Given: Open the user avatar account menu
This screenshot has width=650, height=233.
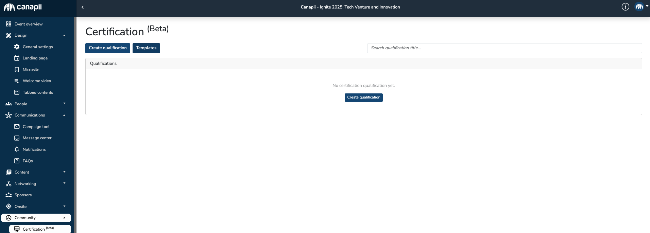Looking at the screenshot, I should click(639, 7).
